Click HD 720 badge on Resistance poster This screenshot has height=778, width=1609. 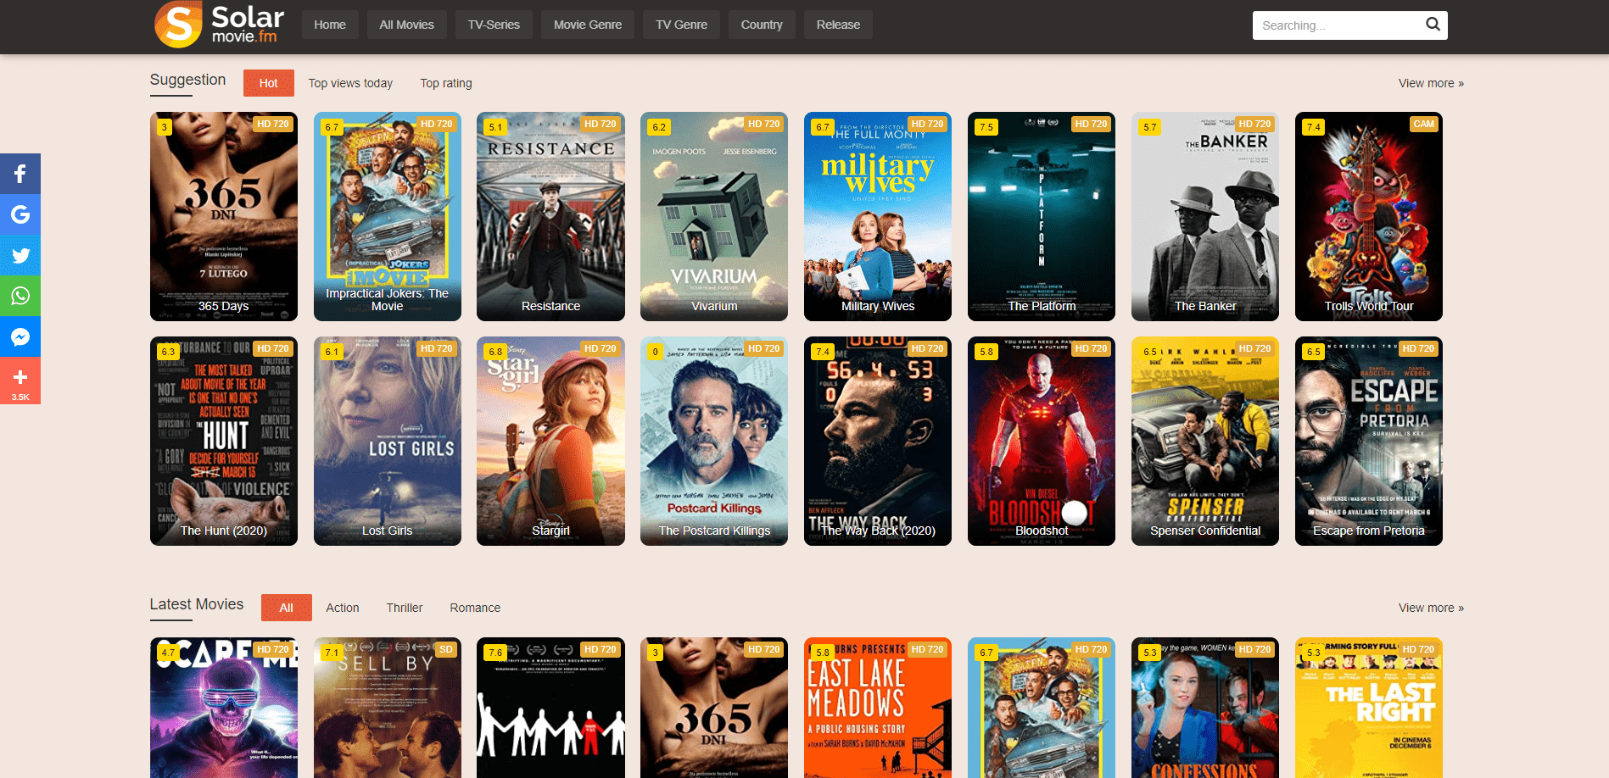[601, 124]
